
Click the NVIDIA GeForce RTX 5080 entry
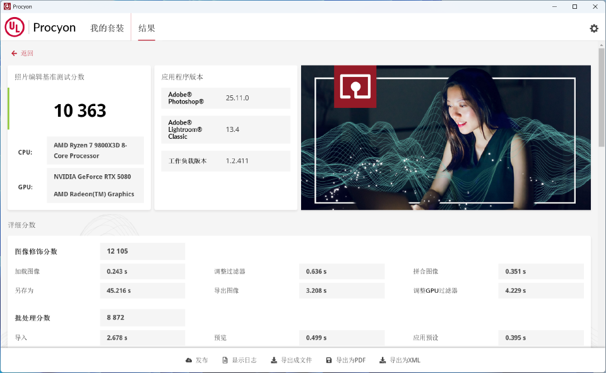point(92,177)
